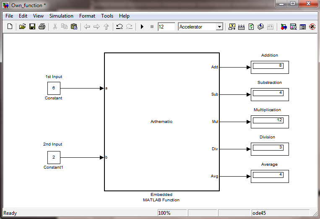Click the Mul output port label
This screenshot has height=219, width=320.
pos(215,122)
